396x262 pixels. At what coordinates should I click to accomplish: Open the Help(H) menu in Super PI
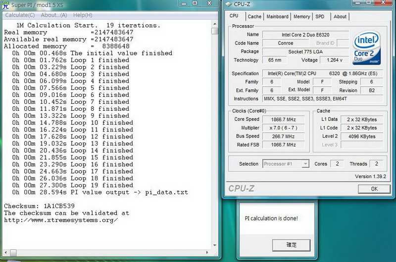[83, 15]
